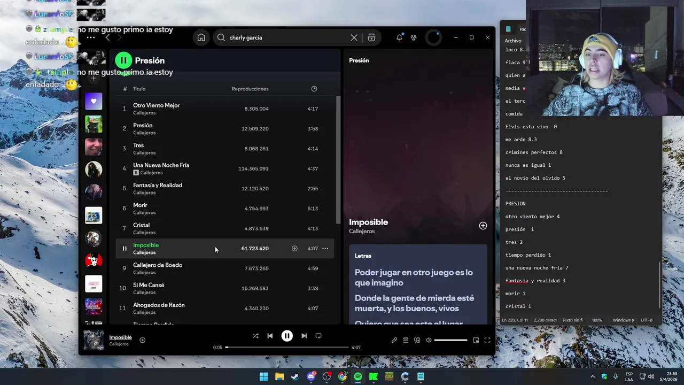Open the mini player
This screenshot has width=684, height=385.
coord(476,340)
